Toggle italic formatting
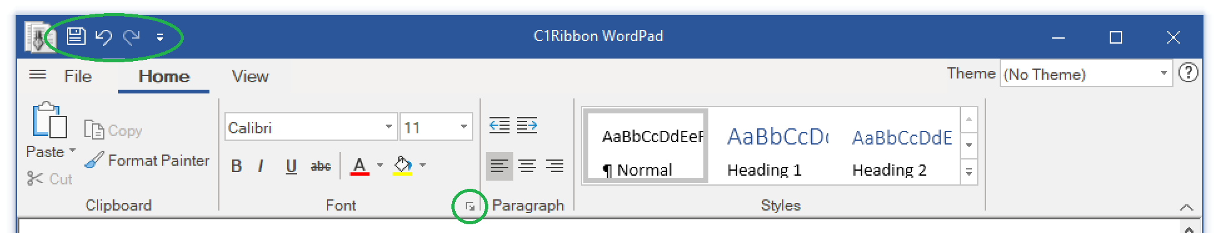The image size is (1221, 233). click(x=261, y=166)
